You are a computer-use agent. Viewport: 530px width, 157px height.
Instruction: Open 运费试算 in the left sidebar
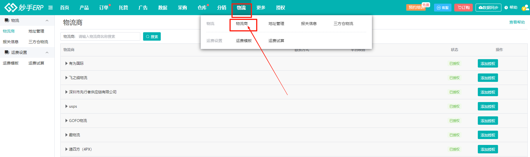36,63
